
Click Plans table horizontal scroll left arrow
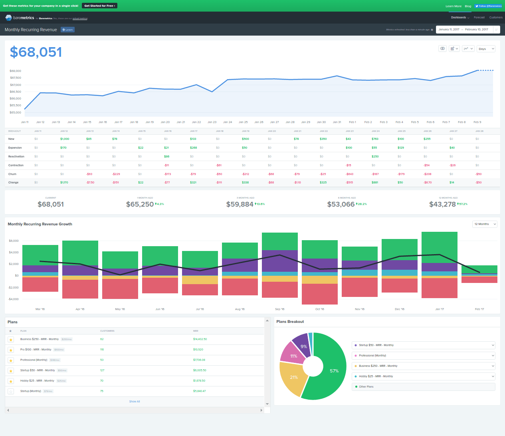[8, 410]
